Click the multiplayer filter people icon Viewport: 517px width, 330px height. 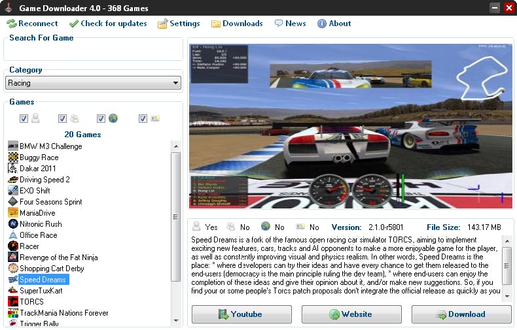75,118
